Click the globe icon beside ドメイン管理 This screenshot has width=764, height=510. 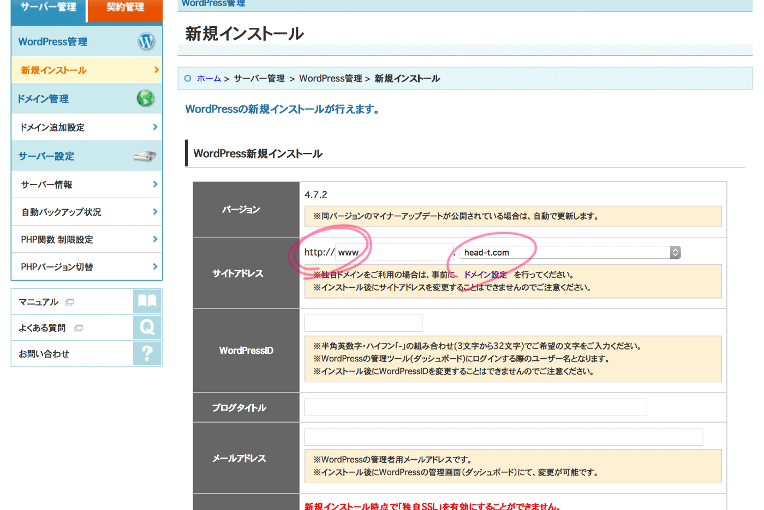[x=145, y=98]
